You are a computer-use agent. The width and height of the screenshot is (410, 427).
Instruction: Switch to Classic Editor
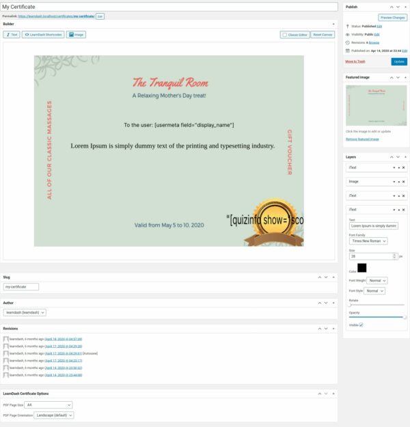pos(295,34)
